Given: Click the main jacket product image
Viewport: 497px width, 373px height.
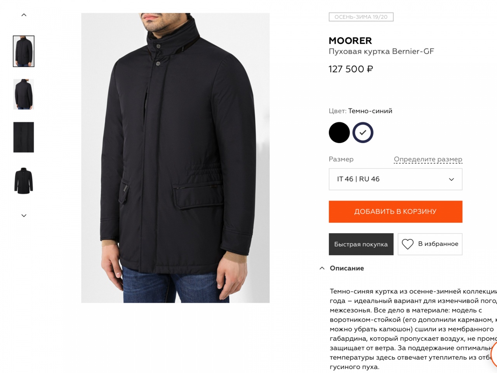Looking at the screenshot, I should tap(175, 158).
